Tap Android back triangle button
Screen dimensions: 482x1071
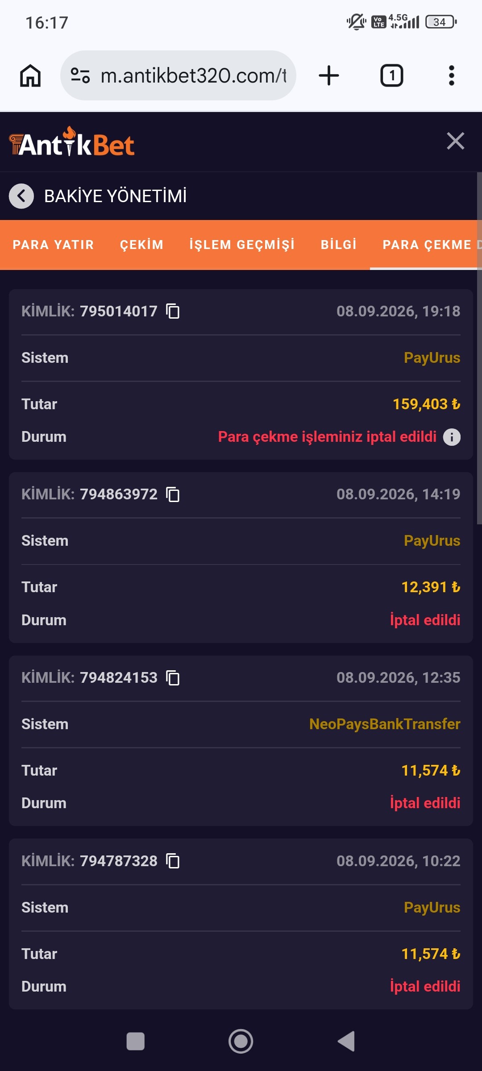pyautogui.click(x=346, y=1042)
